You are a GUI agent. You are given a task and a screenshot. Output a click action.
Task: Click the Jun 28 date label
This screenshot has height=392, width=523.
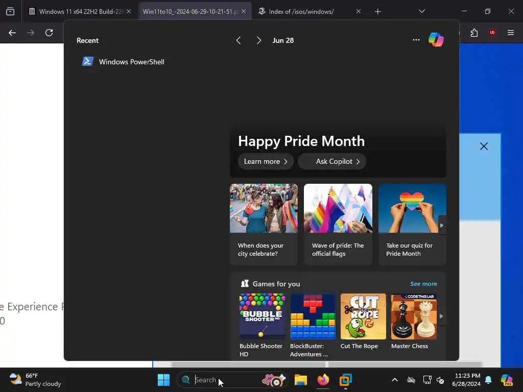[x=283, y=40]
